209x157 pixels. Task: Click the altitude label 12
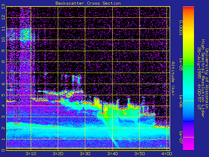coord(3,17)
